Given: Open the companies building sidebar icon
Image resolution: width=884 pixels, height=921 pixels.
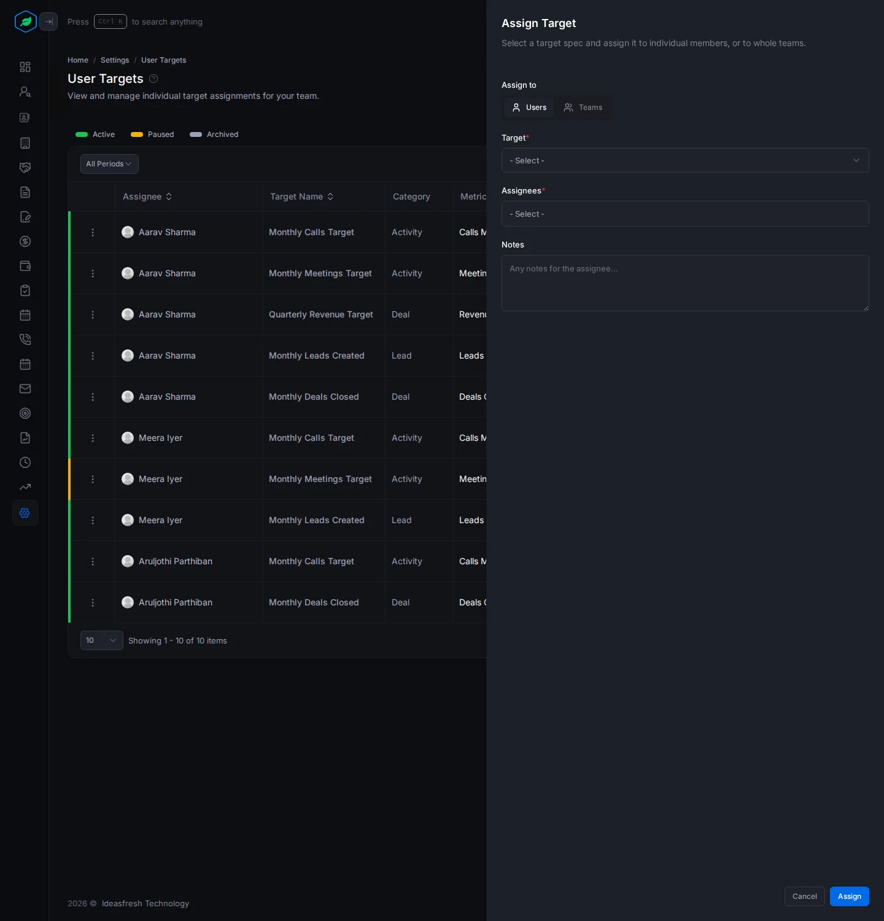Looking at the screenshot, I should 25,143.
